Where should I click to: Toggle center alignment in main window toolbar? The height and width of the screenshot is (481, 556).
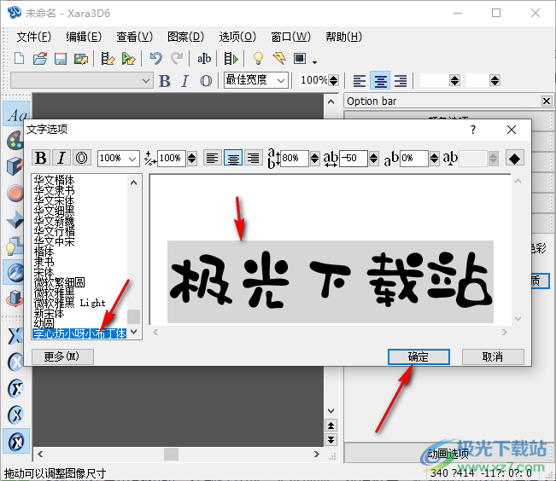[380, 81]
